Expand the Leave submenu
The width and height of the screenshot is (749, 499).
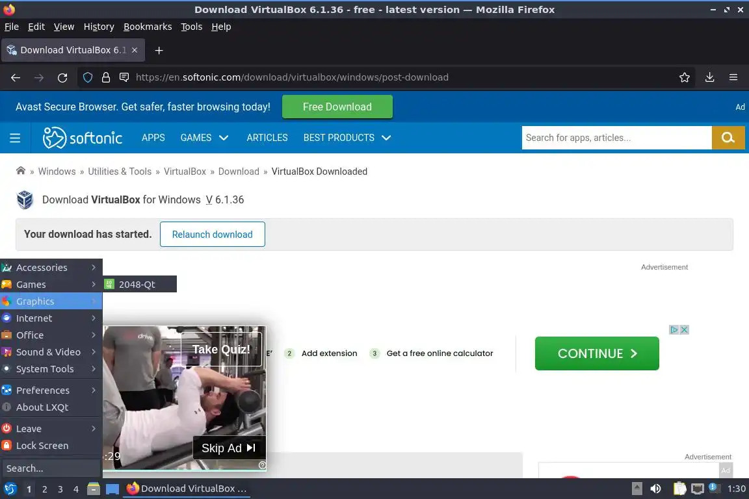pyautogui.click(x=51, y=429)
